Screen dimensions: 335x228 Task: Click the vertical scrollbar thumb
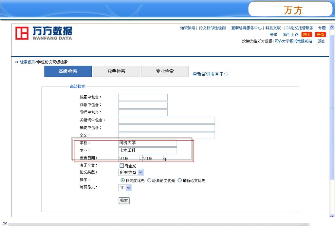pyautogui.click(x=332, y=107)
